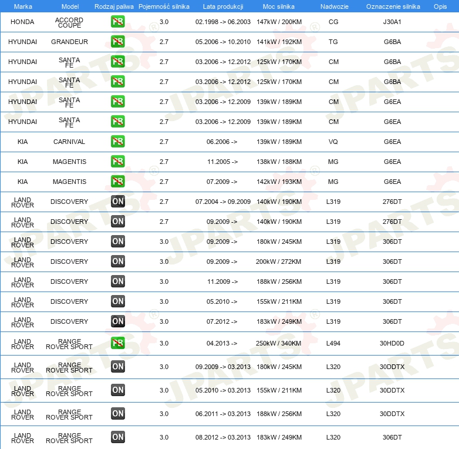This screenshot has height=449, width=459.
Task: Click the 147kW / 200KM power value
Action: [279, 22]
